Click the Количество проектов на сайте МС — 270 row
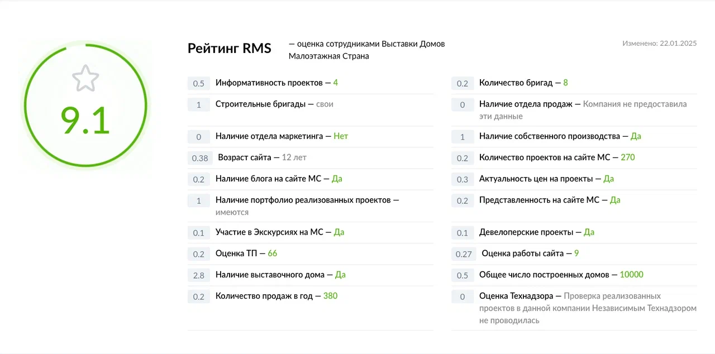 [x=574, y=157]
